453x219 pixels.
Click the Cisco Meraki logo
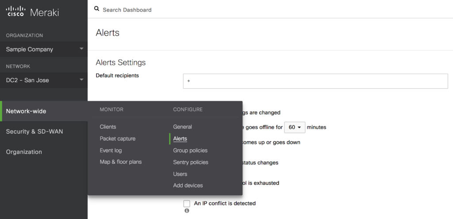pyautogui.click(x=32, y=11)
